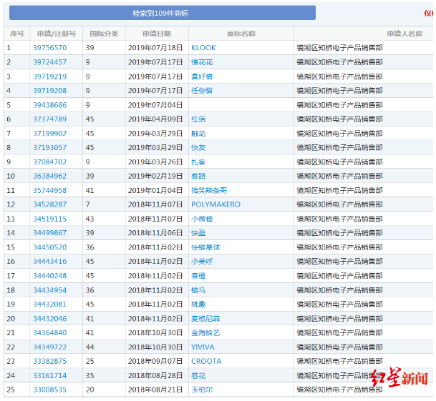Select the 商标名称 column header
The image size is (436, 401).
coord(241,34)
